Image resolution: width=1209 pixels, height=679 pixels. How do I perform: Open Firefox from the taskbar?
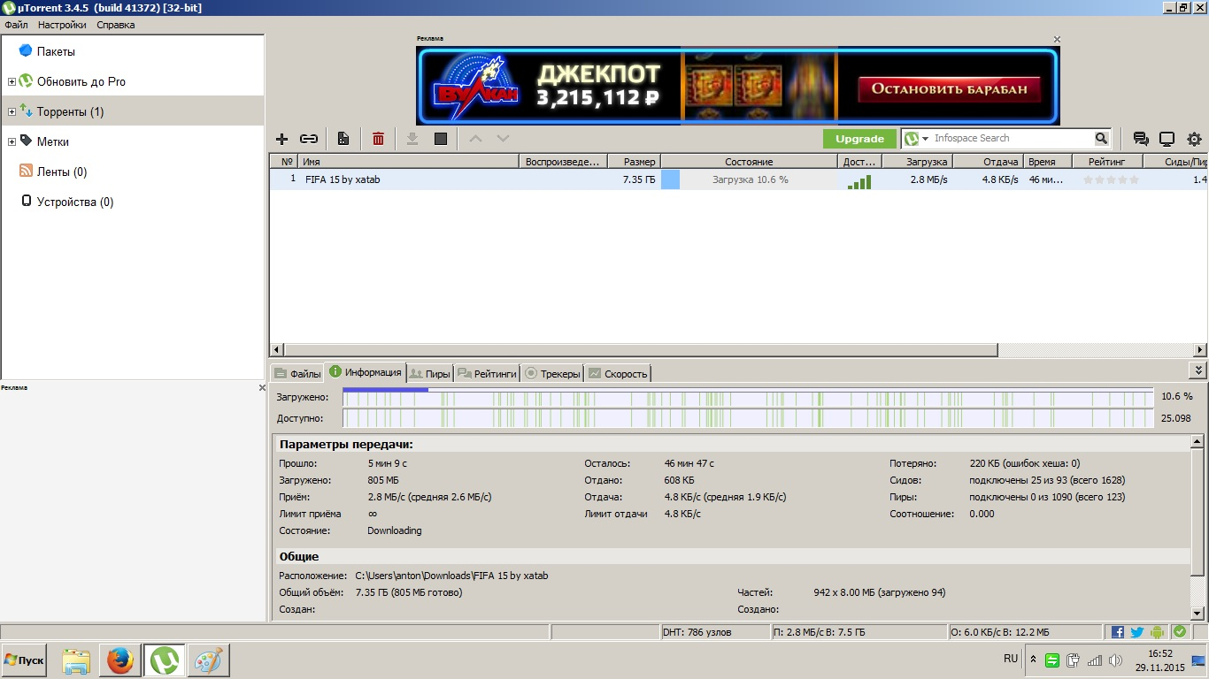click(120, 660)
